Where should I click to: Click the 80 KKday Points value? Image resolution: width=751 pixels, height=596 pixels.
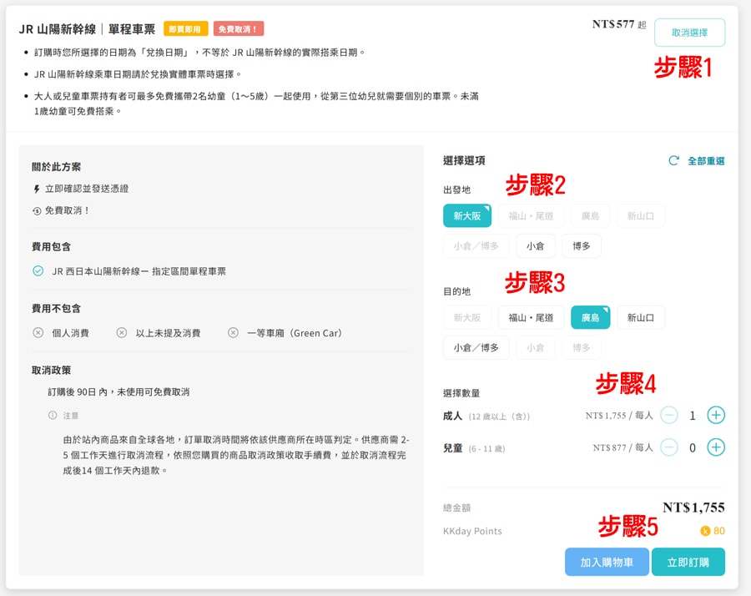(x=719, y=531)
